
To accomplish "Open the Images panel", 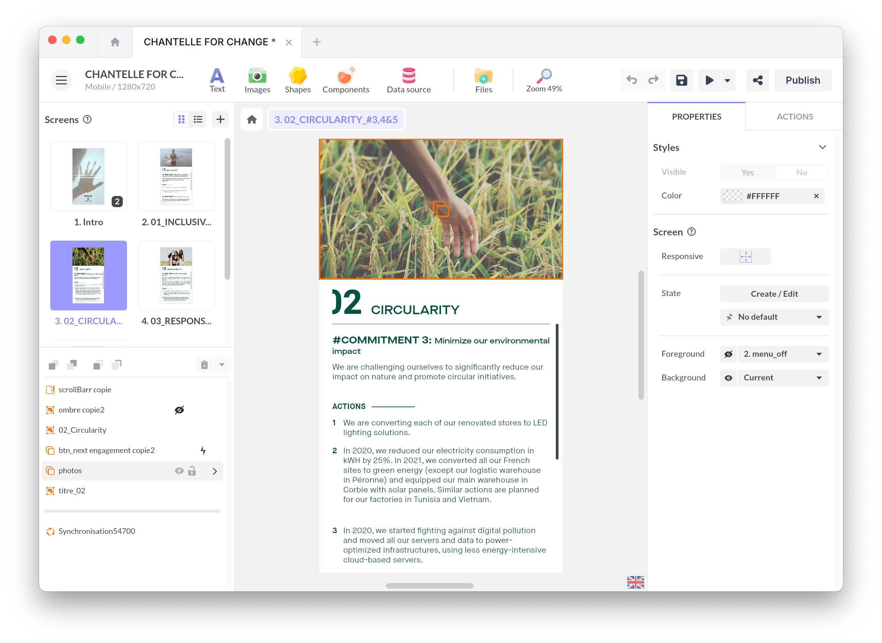I will (257, 80).
